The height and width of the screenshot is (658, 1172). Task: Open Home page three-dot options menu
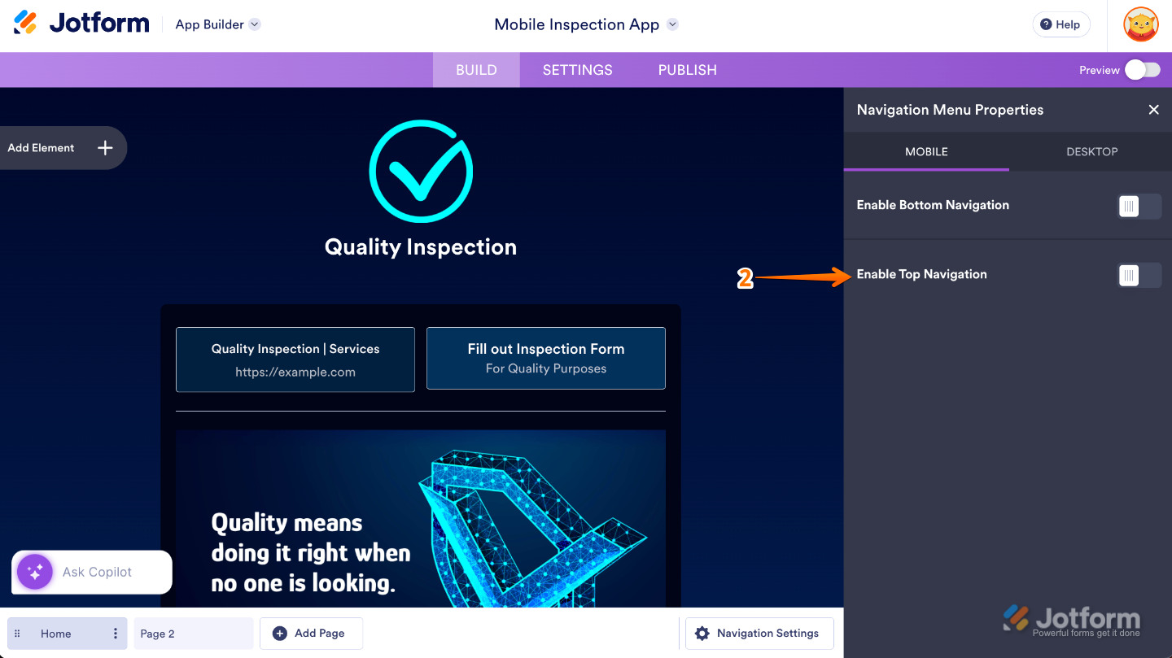pos(116,634)
